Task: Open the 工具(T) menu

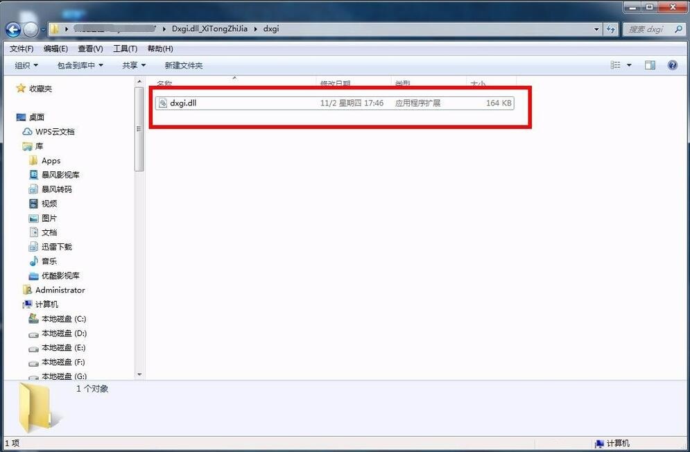Action: (126, 49)
